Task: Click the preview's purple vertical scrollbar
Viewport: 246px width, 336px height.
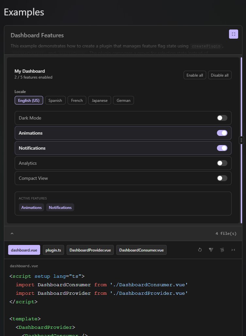Action: pos(241,140)
